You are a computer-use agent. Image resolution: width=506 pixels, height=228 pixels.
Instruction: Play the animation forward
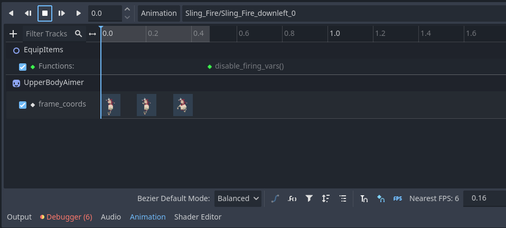click(79, 13)
